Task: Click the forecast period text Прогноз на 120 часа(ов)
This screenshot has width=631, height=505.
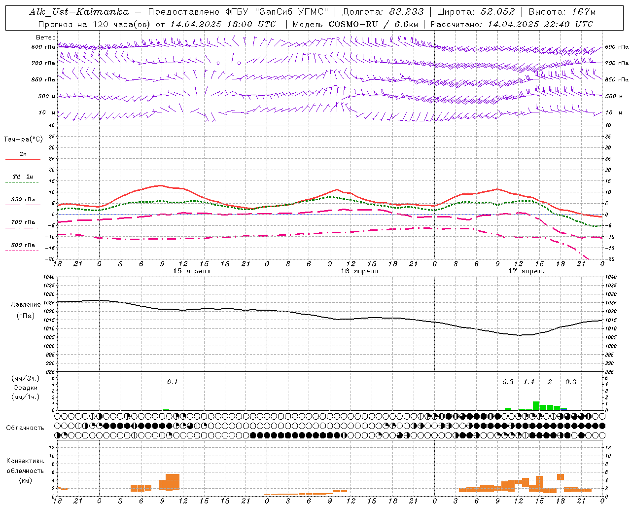Action: tap(95, 24)
